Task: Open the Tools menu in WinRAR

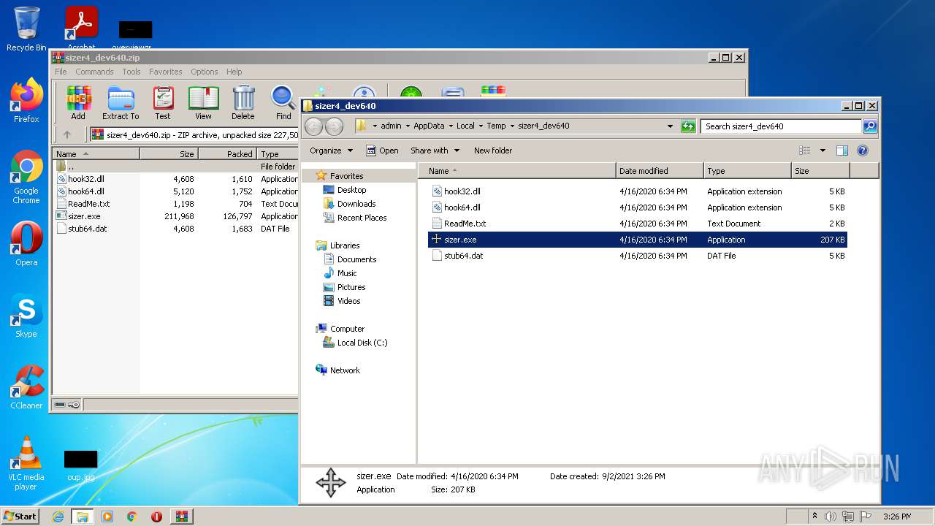Action: tap(131, 72)
